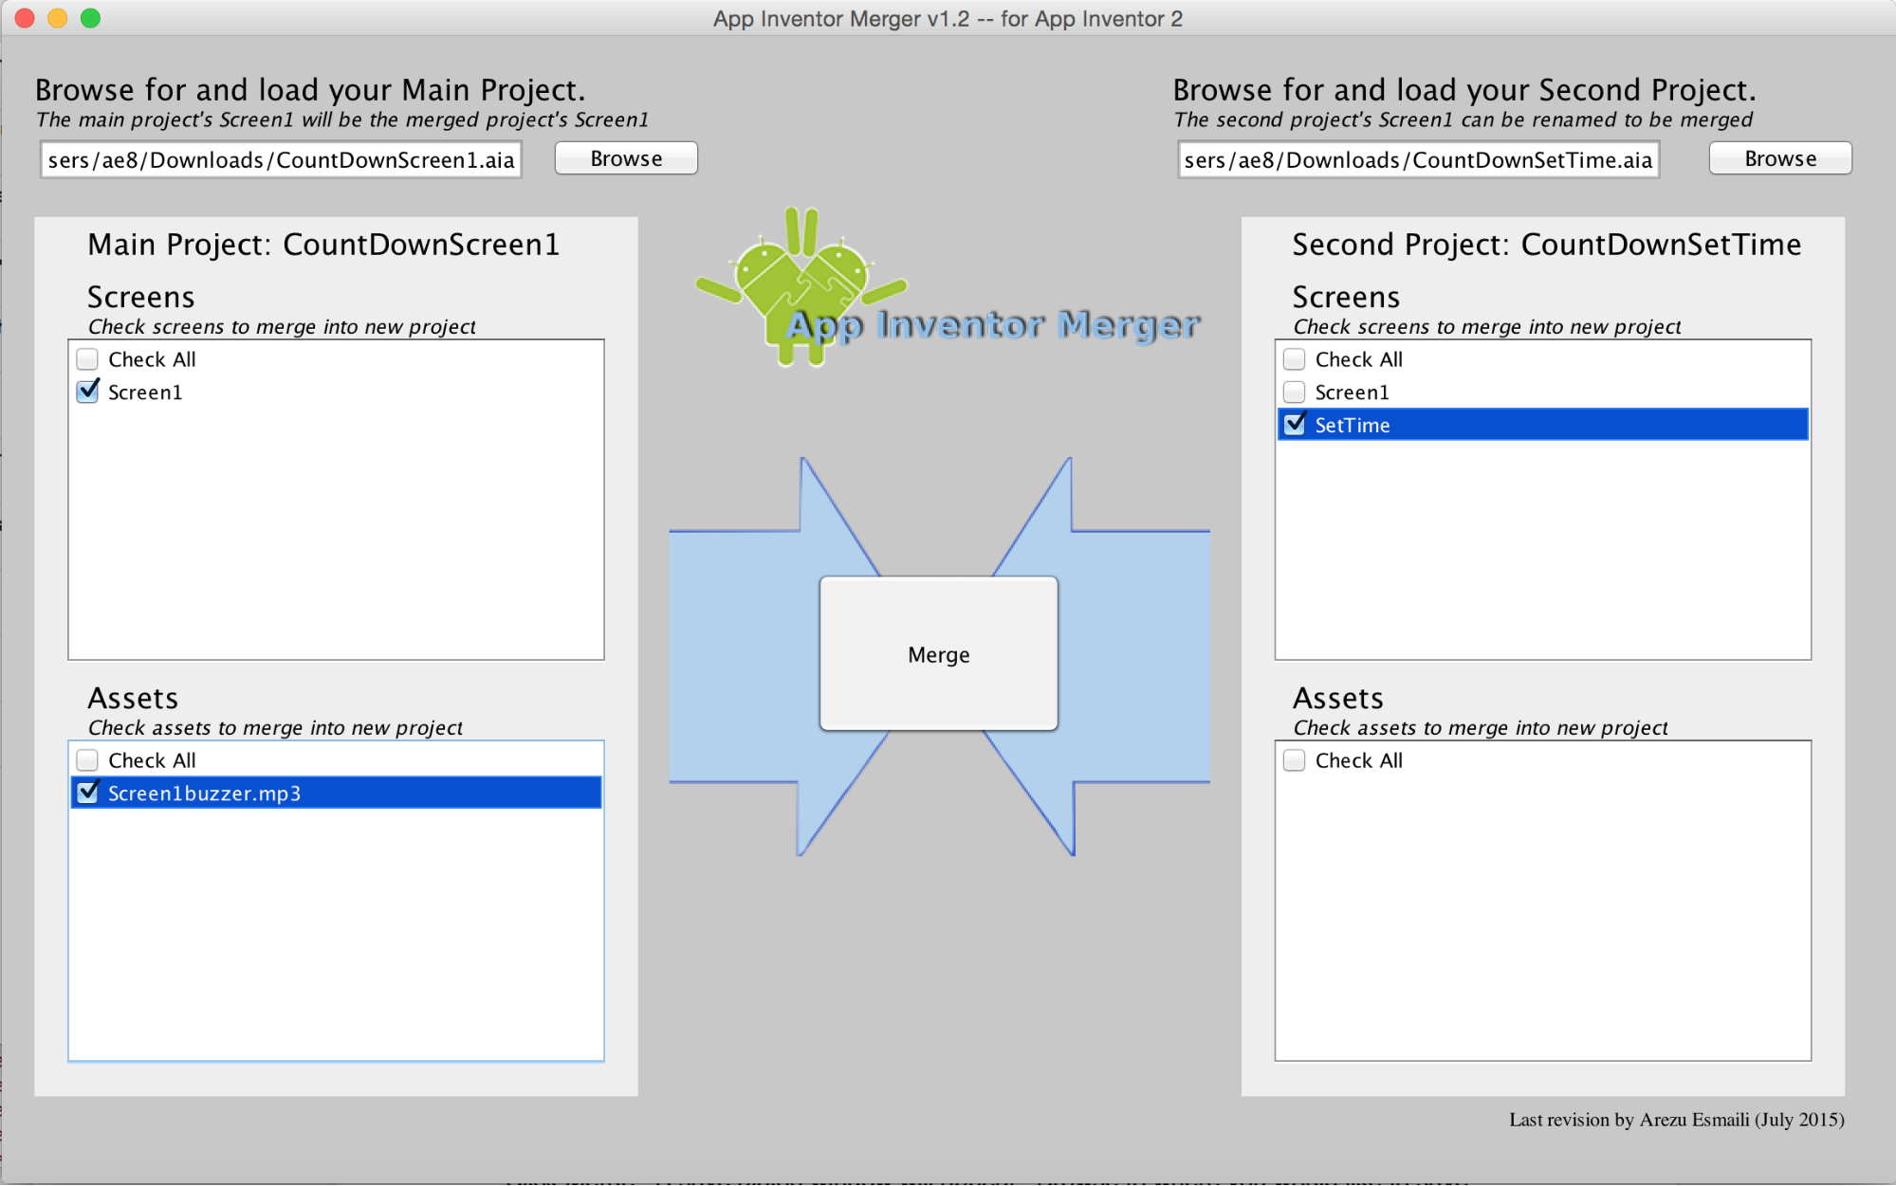Close the App Inventor Merger window
The height and width of the screenshot is (1186, 1896).
(x=26, y=18)
